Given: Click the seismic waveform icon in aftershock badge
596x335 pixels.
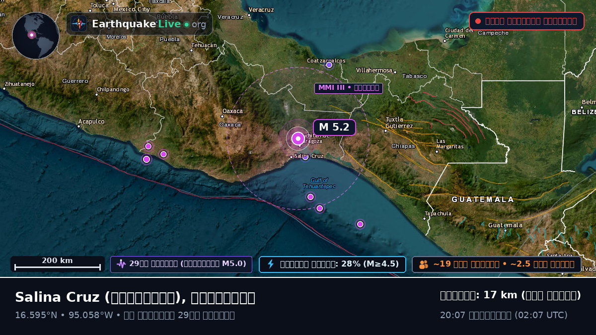Looking at the screenshot, I should pyautogui.click(x=121, y=264).
